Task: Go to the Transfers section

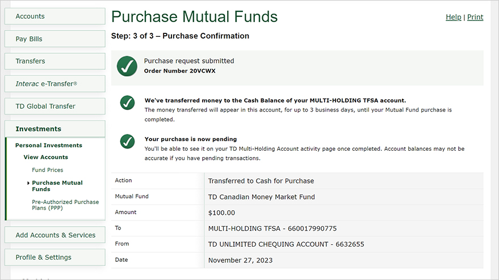Action: [54, 61]
